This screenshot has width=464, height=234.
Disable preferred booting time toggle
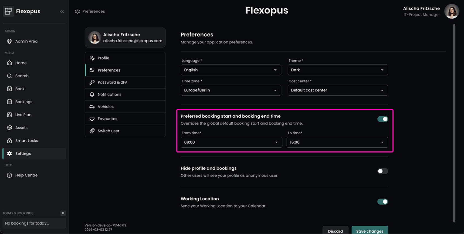[382, 119]
